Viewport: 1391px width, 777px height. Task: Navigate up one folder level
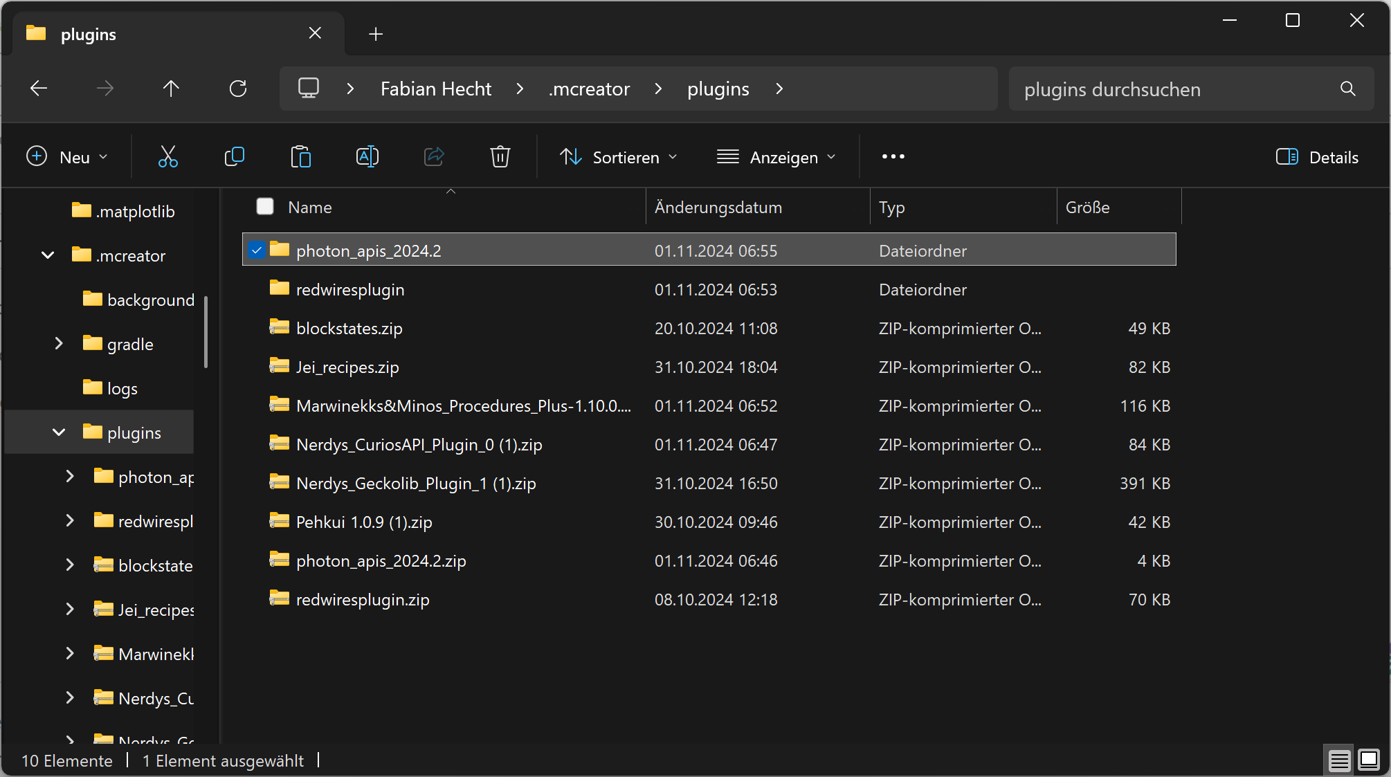(171, 89)
